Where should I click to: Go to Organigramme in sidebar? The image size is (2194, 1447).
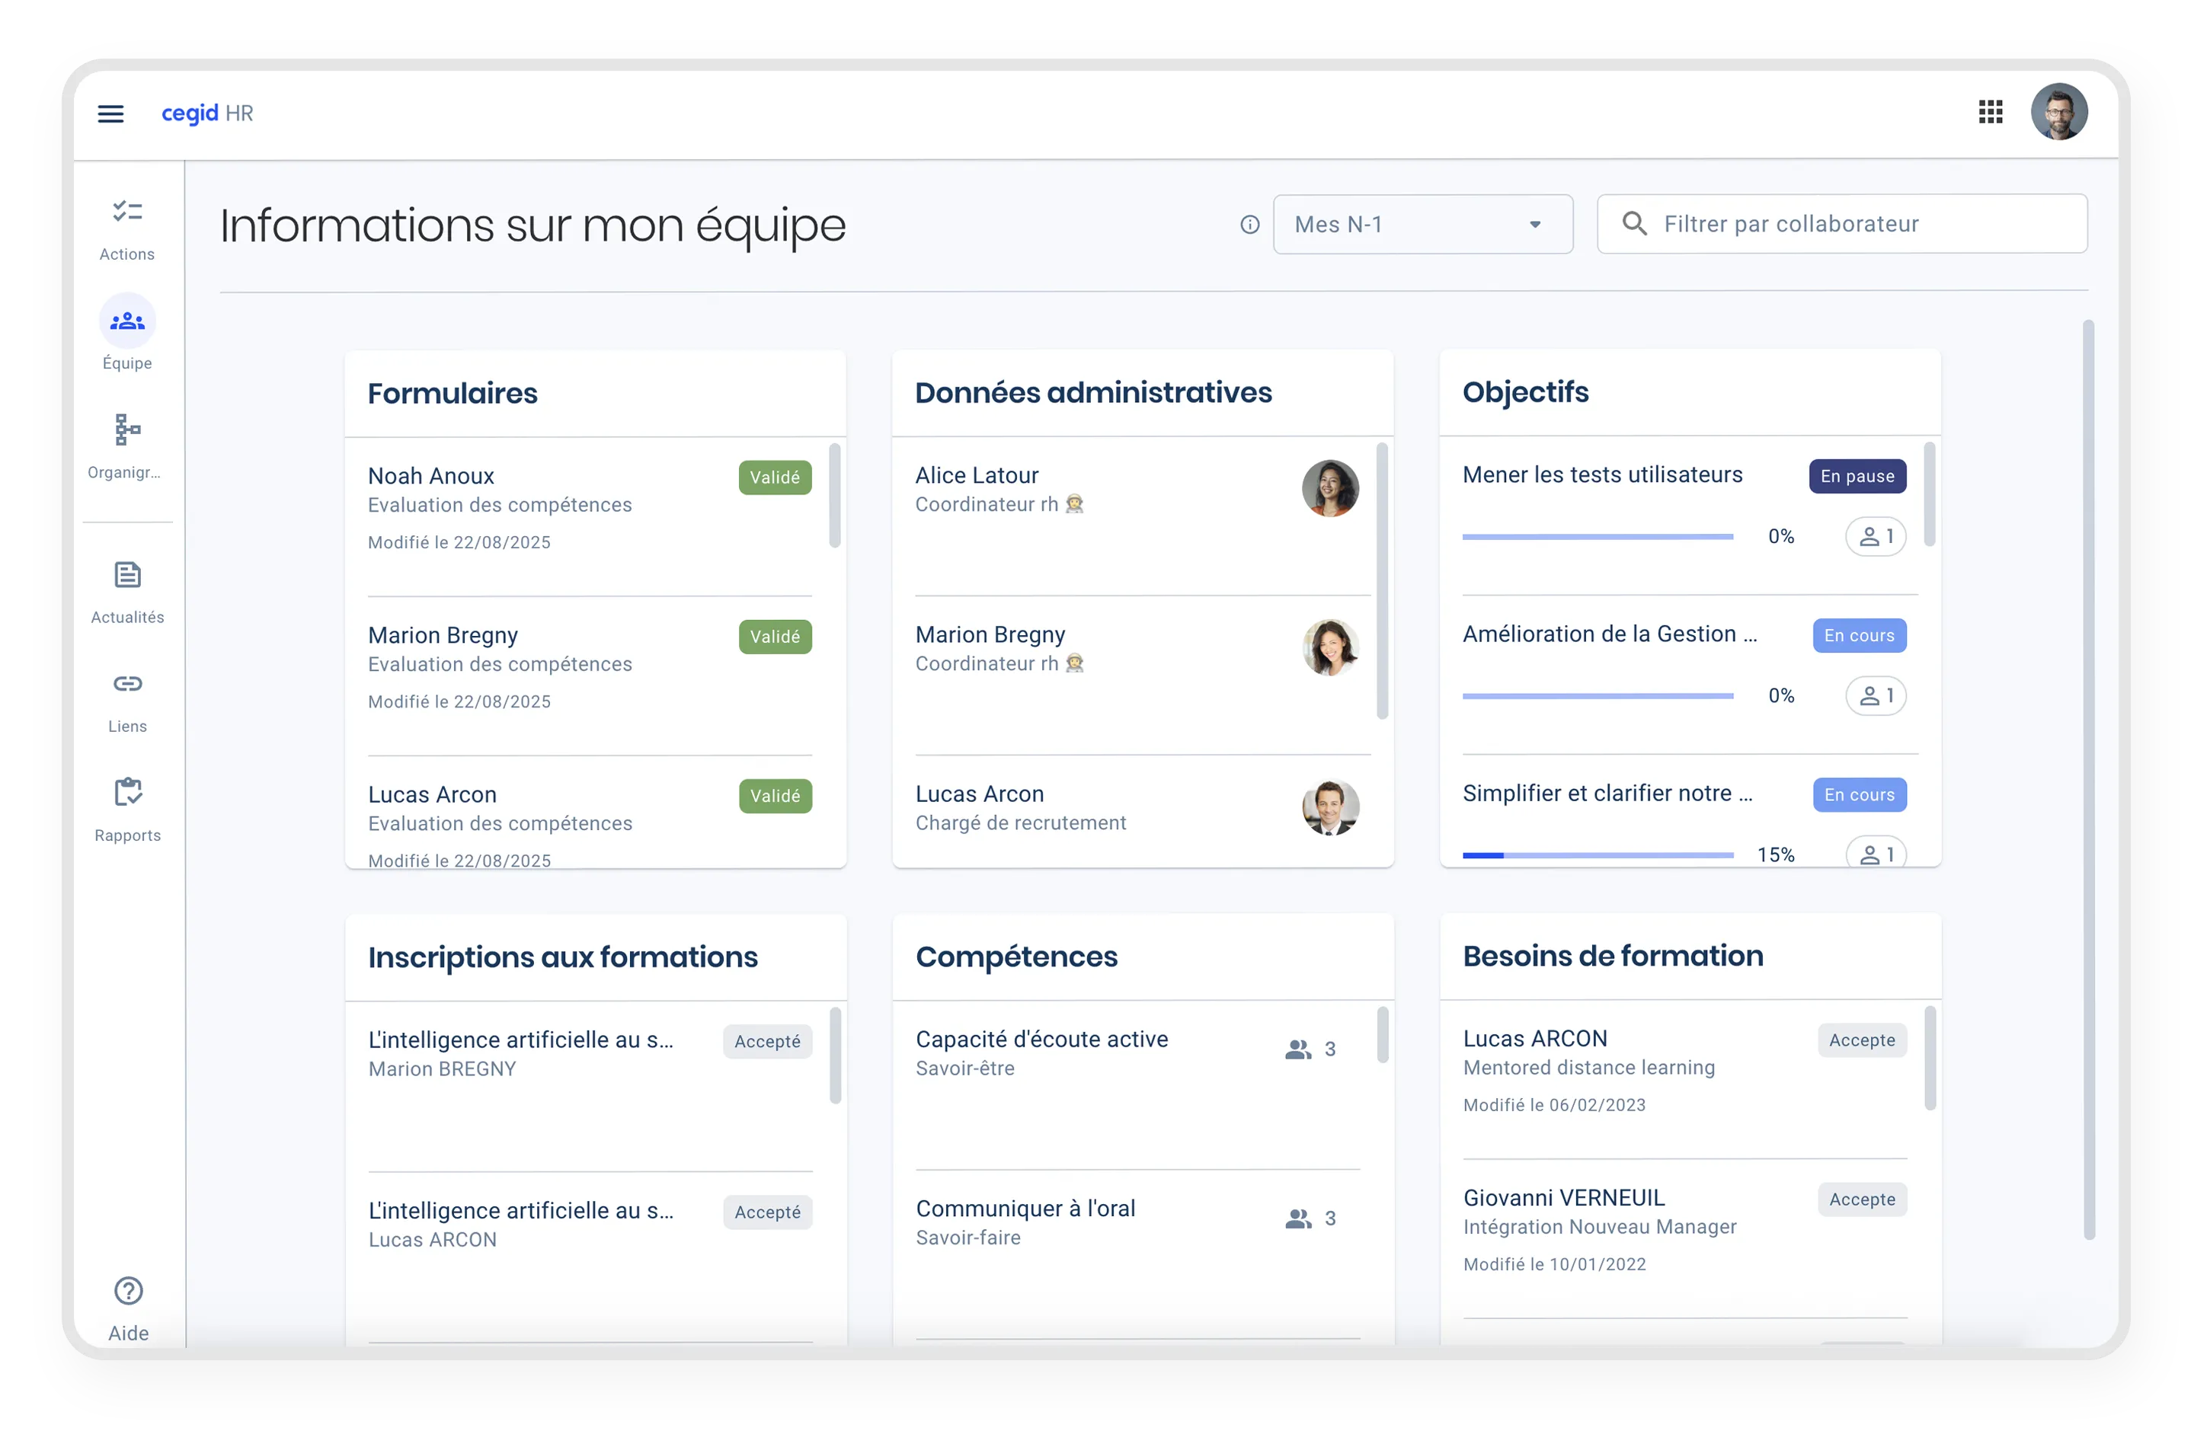point(127,431)
